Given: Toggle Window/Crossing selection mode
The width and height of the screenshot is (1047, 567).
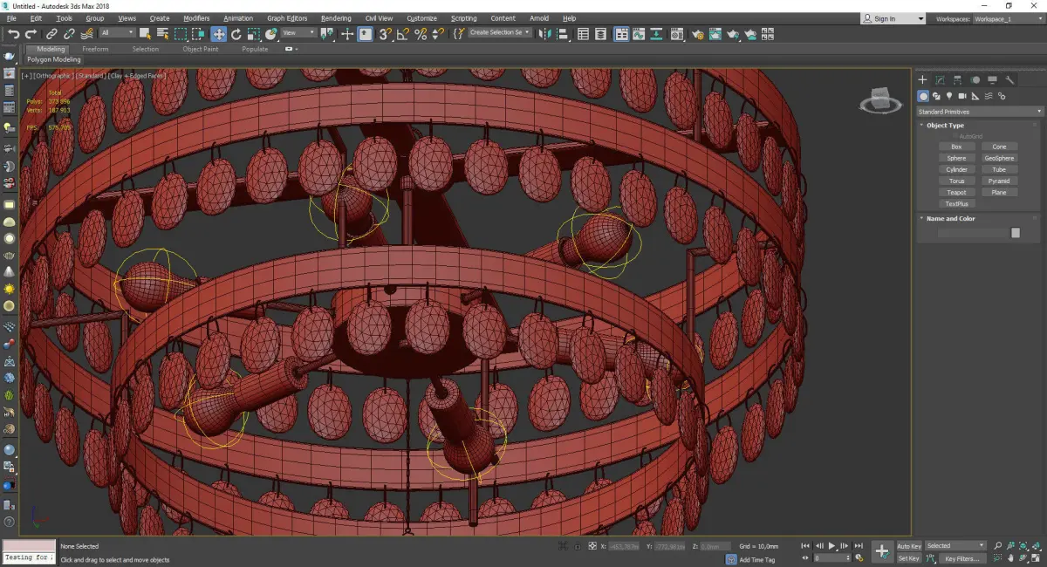Looking at the screenshot, I should (199, 34).
